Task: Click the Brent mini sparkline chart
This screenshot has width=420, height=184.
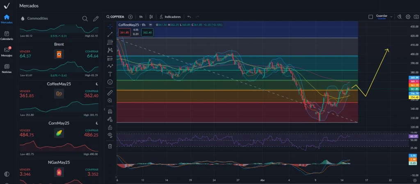Action: pyautogui.click(x=59, y=67)
